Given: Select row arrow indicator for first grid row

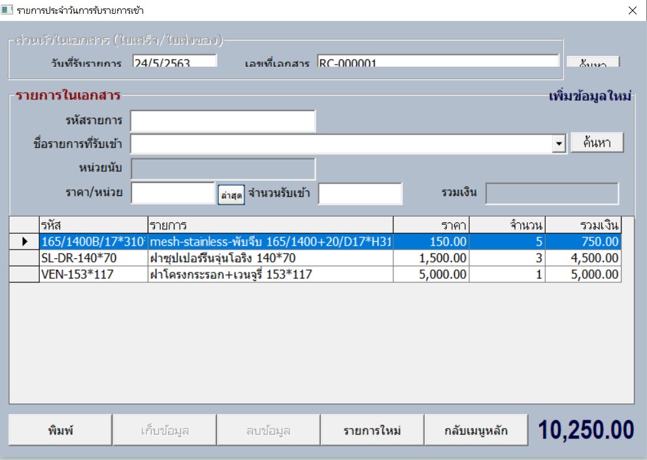Looking at the screenshot, I should [x=24, y=241].
